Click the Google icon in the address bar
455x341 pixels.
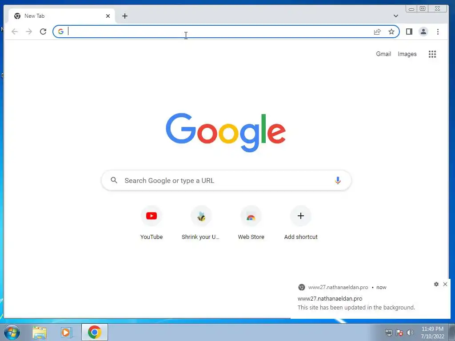click(x=60, y=32)
